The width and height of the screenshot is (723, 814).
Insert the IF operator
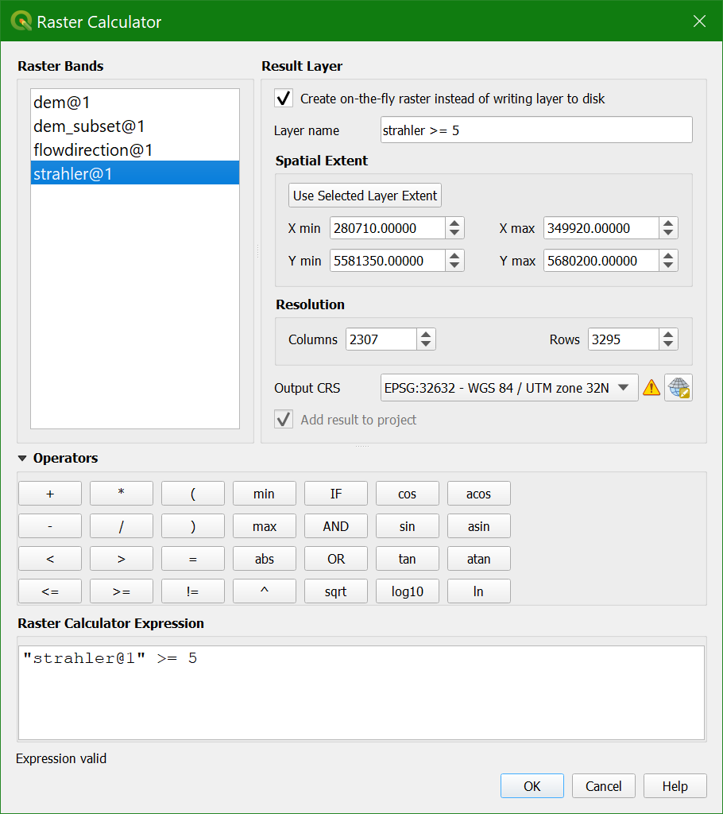coord(336,493)
